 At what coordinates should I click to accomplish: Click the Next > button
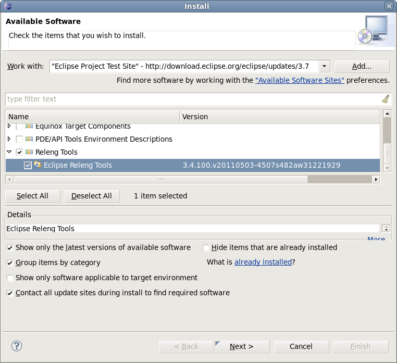click(x=242, y=346)
